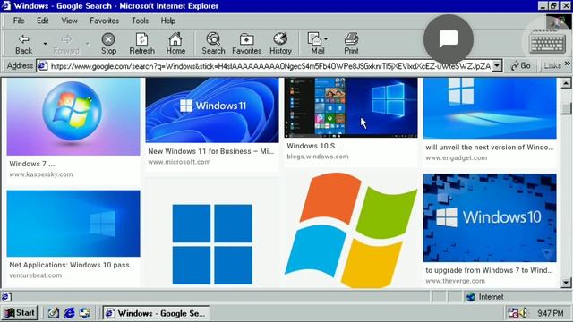The height and width of the screenshot is (322, 573).
Task: Click the scheduler tray icon
Action: pos(513,313)
